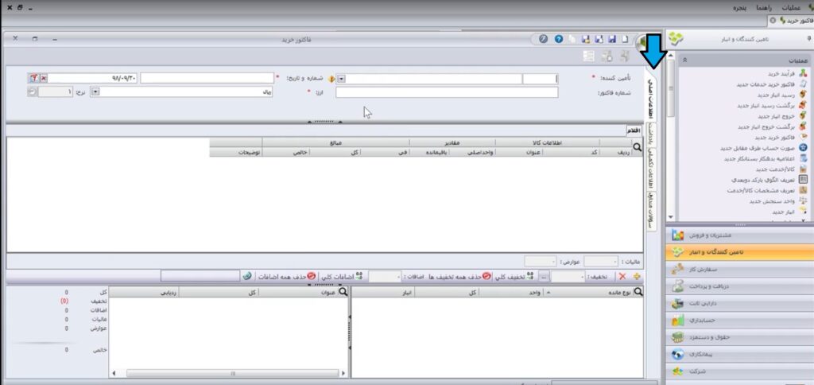Open صورت حساب طرف مقابل جدید
Screen dimensions: 814x385
click(x=765, y=148)
